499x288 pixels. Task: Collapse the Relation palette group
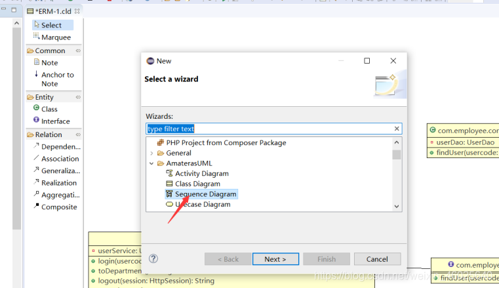[49, 134]
